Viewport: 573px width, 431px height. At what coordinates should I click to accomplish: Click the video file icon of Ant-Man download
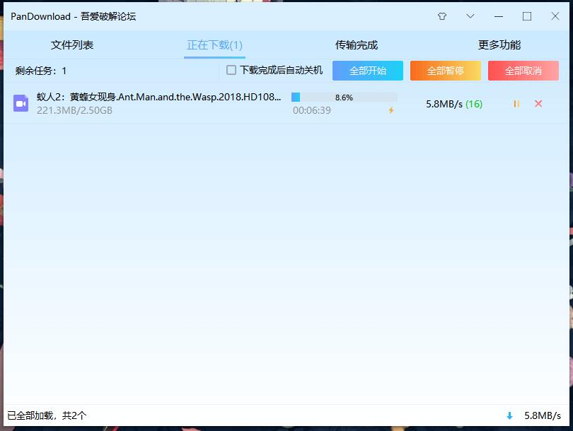pyautogui.click(x=21, y=103)
